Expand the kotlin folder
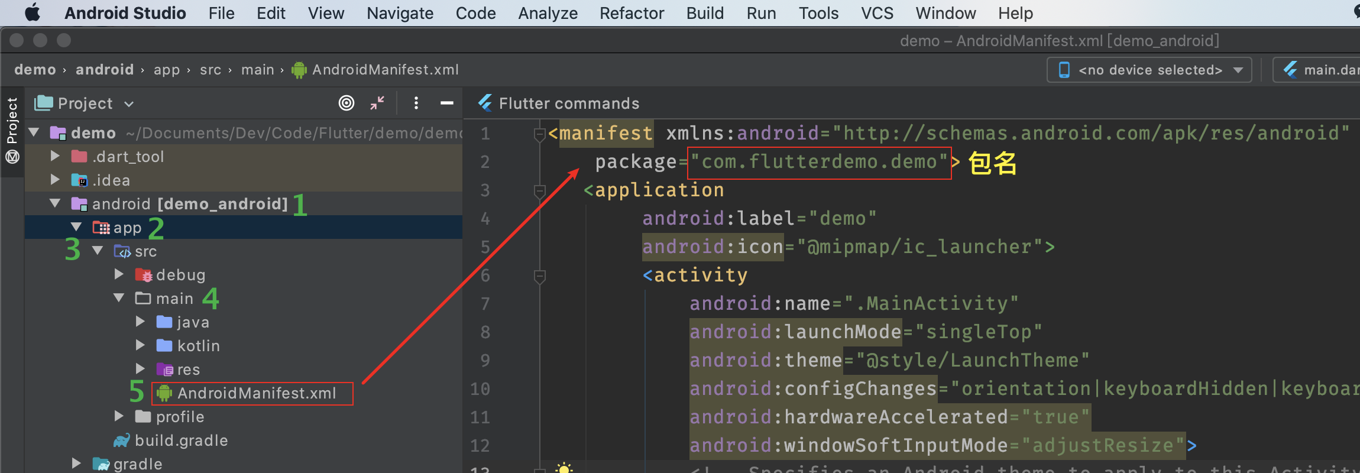Viewport: 1360px width, 473px height. (x=141, y=345)
